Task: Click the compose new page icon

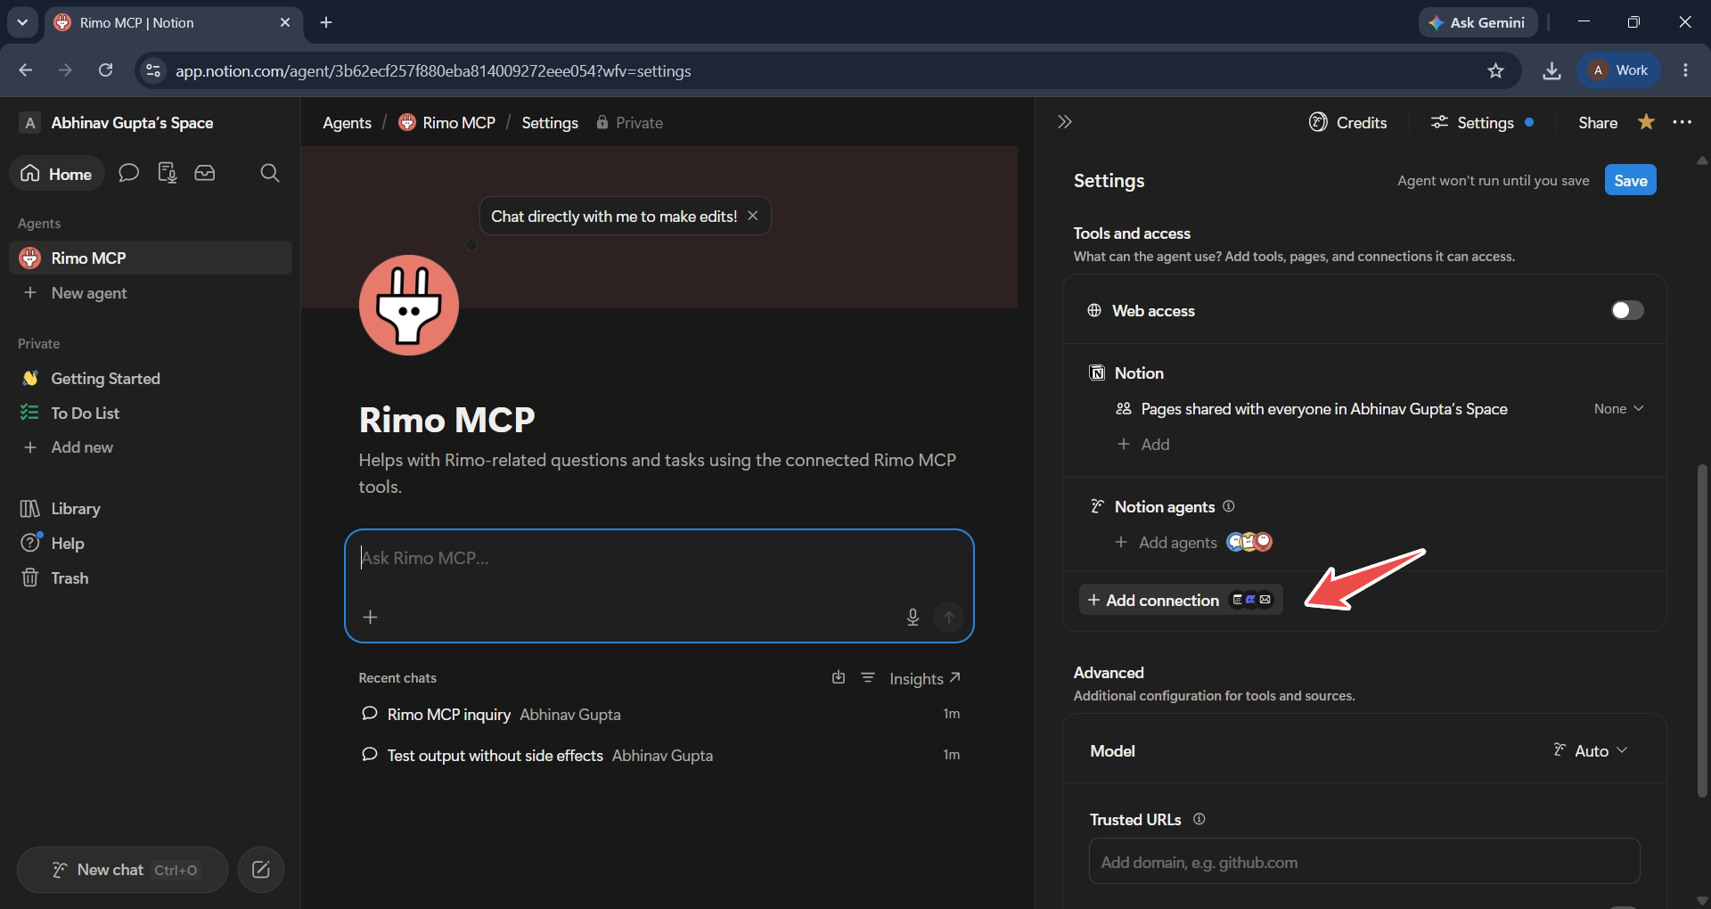Action: point(261,870)
